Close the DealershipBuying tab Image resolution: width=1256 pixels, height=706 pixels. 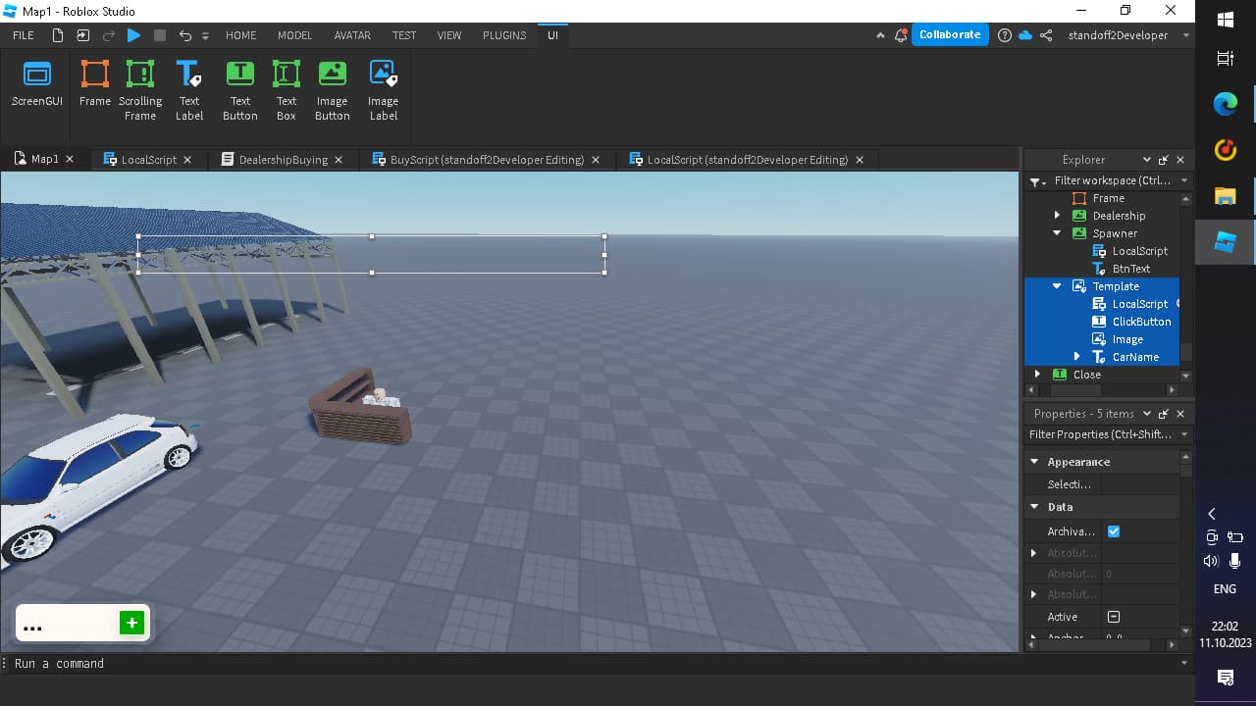click(x=339, y=160)
